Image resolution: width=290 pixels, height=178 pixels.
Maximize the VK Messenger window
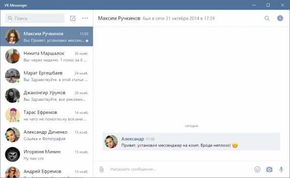click(x=268, y=5)
